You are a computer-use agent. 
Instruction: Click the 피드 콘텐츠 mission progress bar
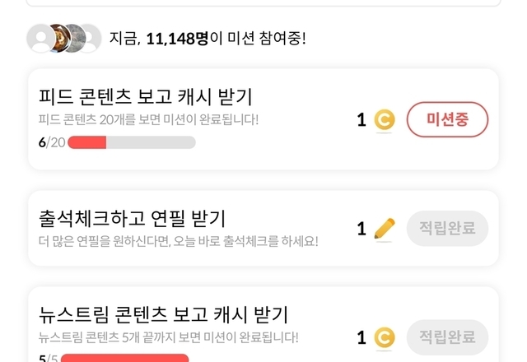coord(131,142)
